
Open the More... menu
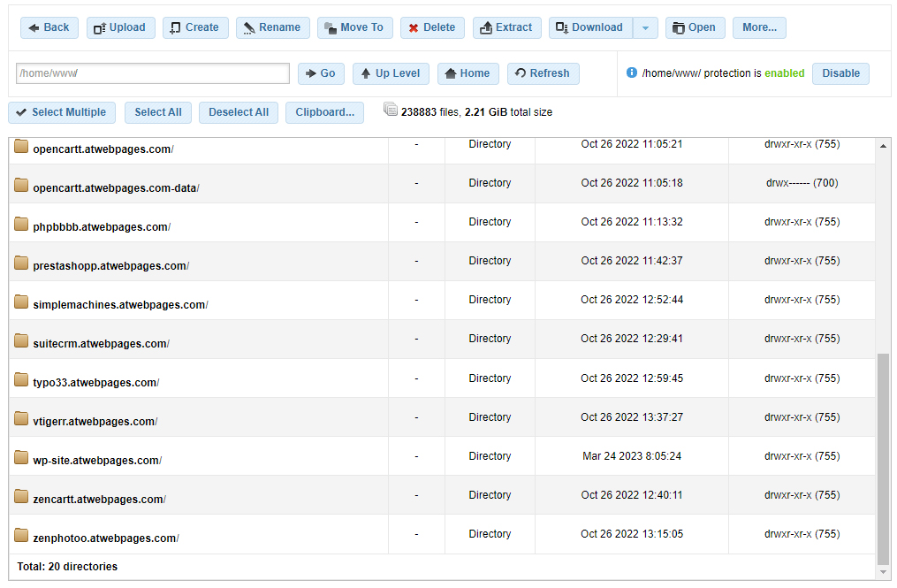[x=758, y=27]
